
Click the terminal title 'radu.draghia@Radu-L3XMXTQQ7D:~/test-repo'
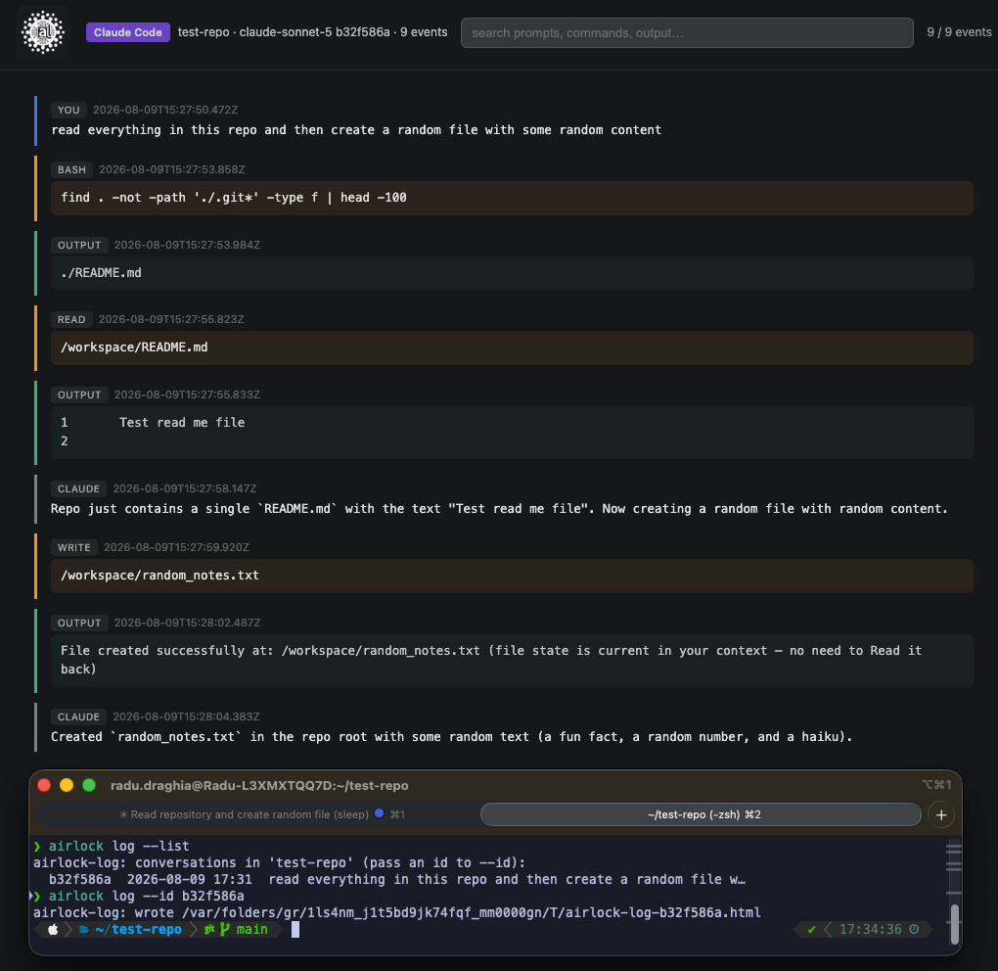[x=259, y=785]
